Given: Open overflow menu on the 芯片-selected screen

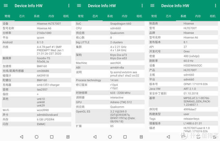Looking at the screenshot, I should 142,5.
